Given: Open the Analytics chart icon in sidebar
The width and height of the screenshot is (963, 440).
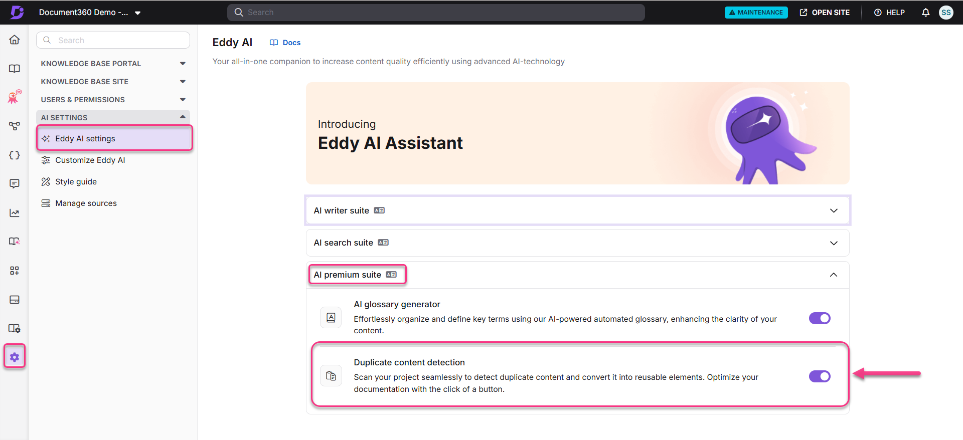Looking at the screenshot, I should click(15, 213).
